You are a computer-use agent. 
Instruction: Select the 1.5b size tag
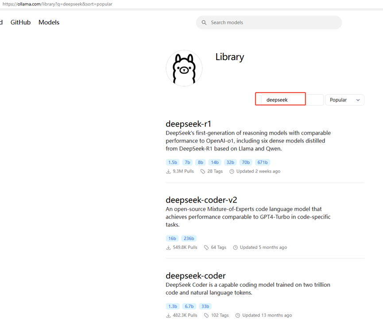(x=173, y=162)
